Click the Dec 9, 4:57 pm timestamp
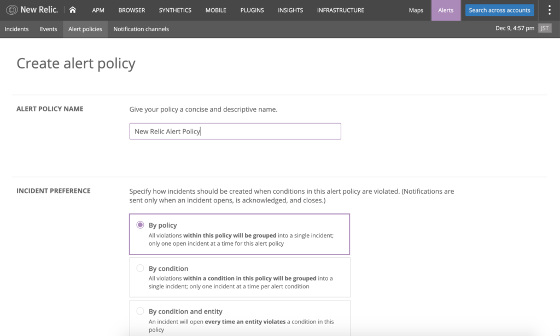This screenshot has width=560, height=336. (x=515, y=28)
